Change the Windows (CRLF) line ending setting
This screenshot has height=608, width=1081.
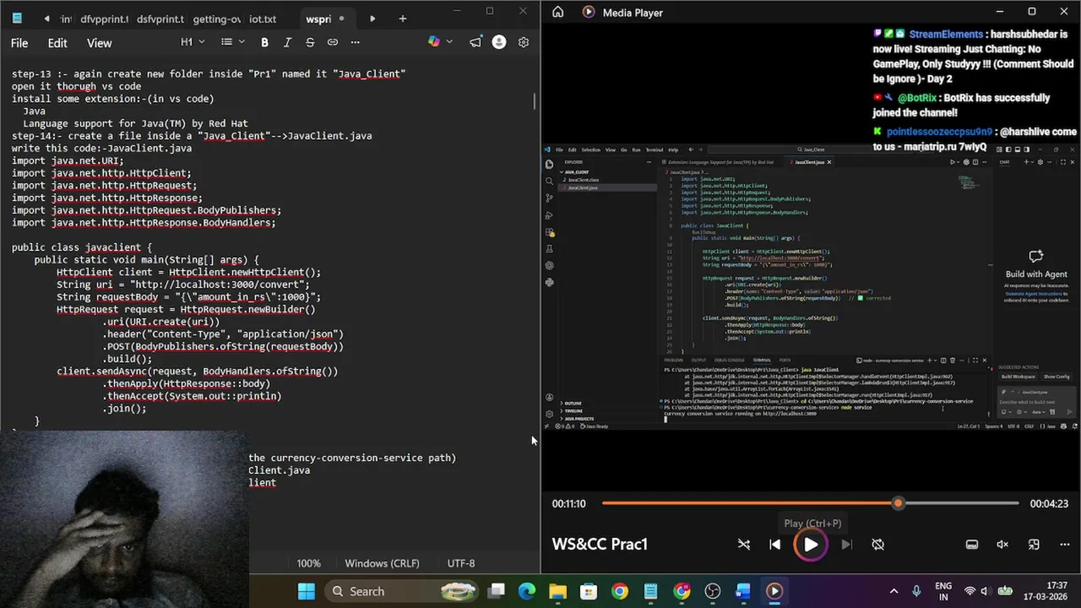382,563
